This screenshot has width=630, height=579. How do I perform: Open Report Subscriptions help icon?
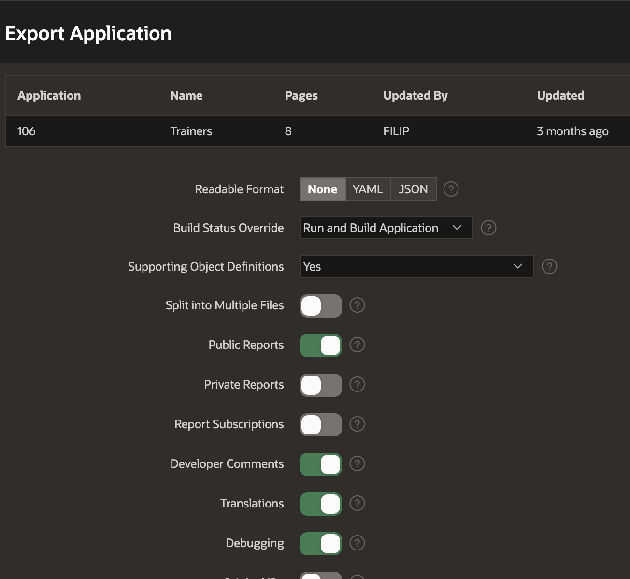coord(357,424)
